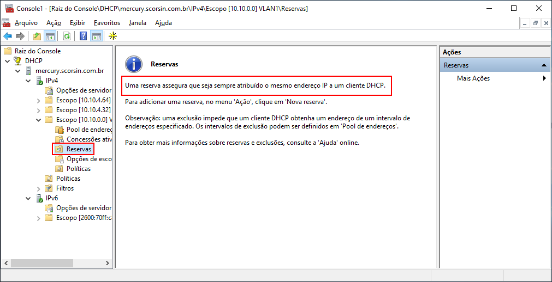Open the Arquivo menu
The height and width of the screenshot is (282, 552).
[x=26, y=23]
